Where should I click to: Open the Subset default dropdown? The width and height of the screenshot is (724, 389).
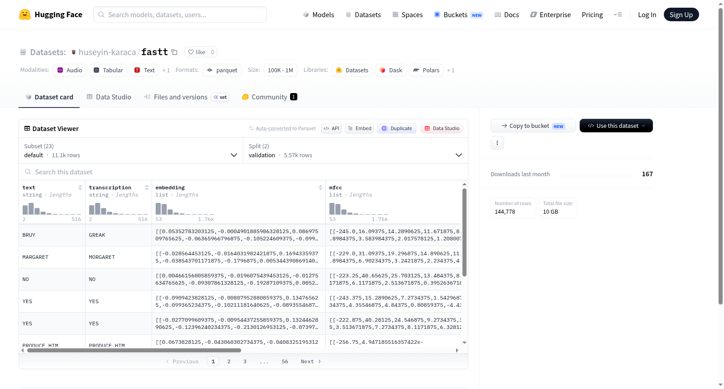[131, 150]
